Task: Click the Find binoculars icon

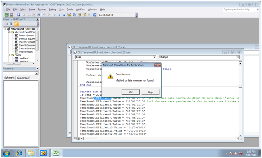Action: coord(38,15)
